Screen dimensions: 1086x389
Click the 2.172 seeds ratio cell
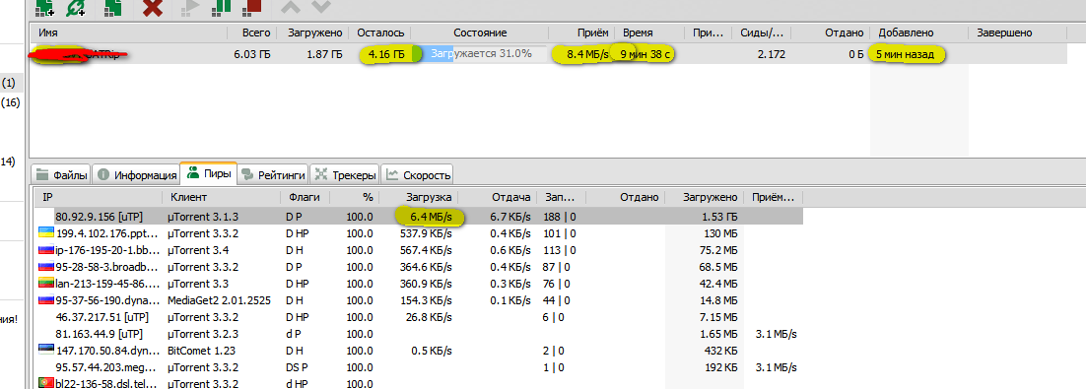click(x=772, y=53)
